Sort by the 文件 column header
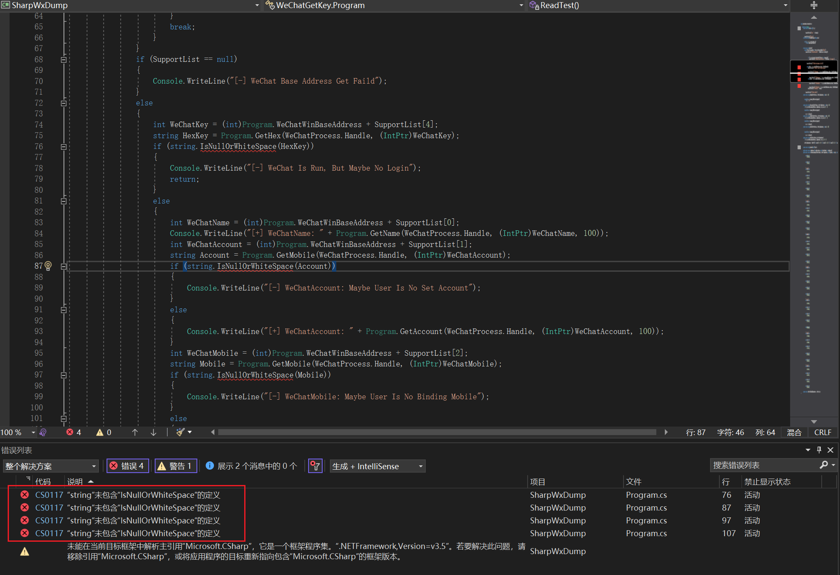Screen dimensions: 840x575 click(x=633, y=482)
